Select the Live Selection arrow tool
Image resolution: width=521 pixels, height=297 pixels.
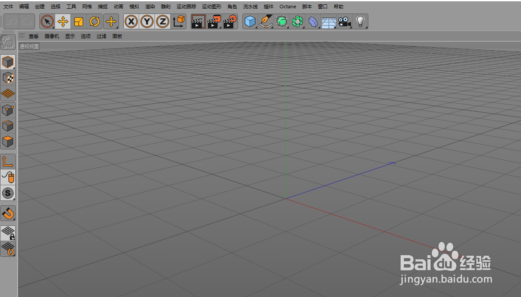coord(47,22)
